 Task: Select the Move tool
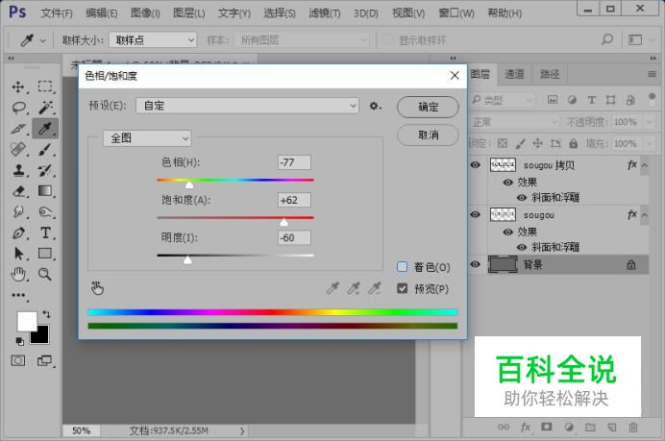[x=18, y=86]
